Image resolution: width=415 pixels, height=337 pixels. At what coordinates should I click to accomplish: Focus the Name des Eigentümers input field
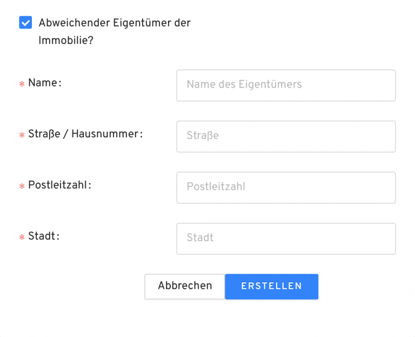(x=285, y=85)
